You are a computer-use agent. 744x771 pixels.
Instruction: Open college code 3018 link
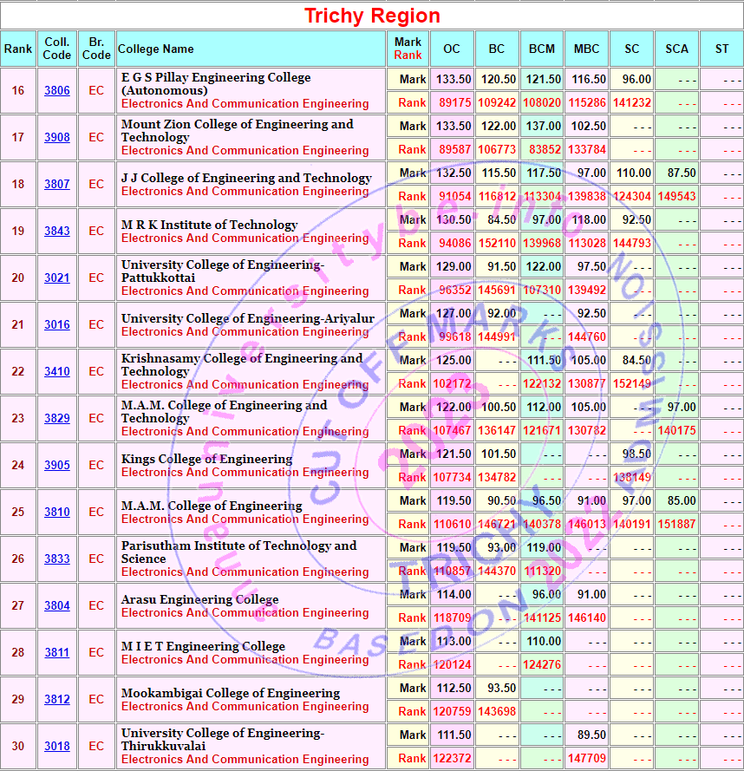click(57, 746)
